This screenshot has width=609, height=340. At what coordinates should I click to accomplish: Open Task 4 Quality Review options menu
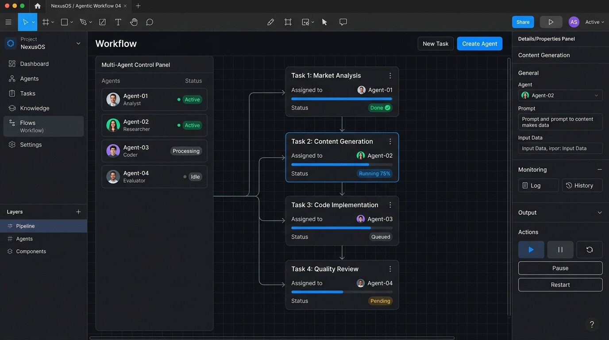[x=390, y=269]
